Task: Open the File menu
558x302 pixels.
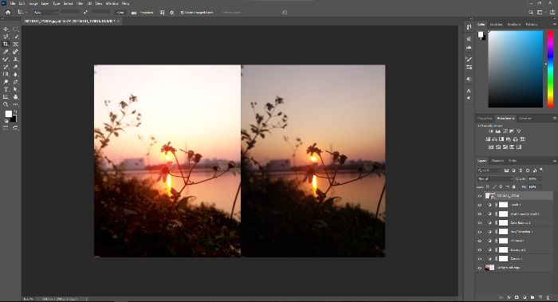Action: point(13,3)
